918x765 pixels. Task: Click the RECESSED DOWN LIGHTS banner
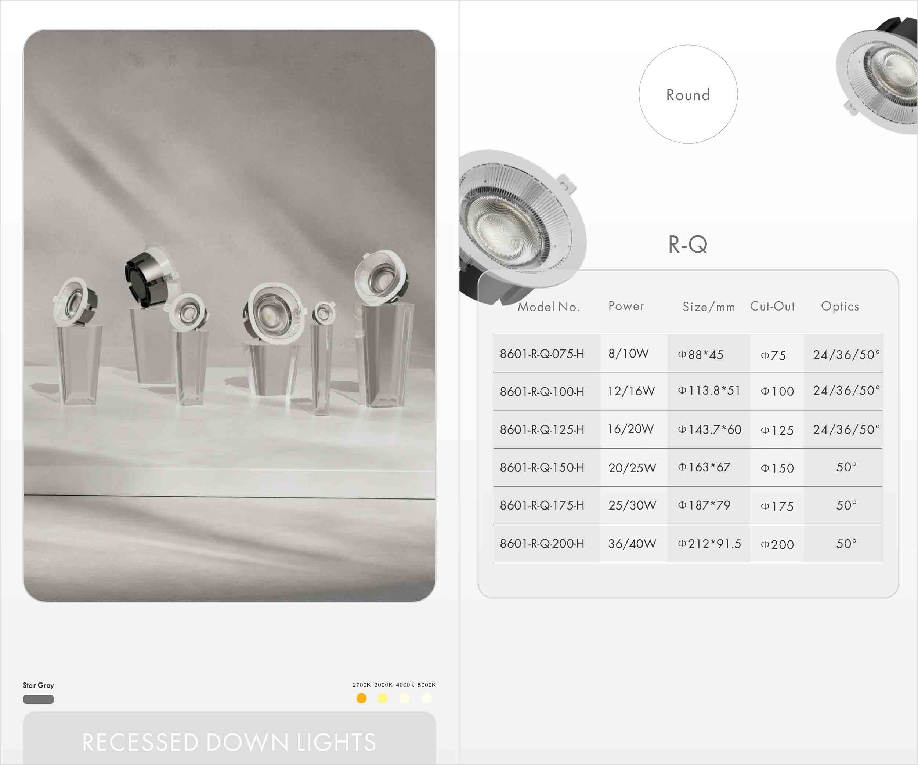pos(229,742)
